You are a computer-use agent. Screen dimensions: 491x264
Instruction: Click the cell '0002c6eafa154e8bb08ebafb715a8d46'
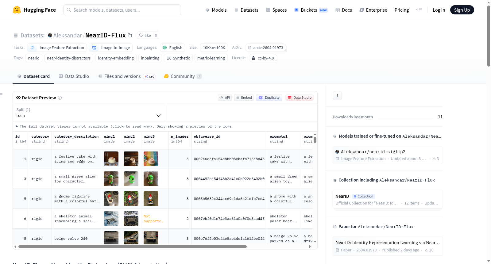(229, 159)
